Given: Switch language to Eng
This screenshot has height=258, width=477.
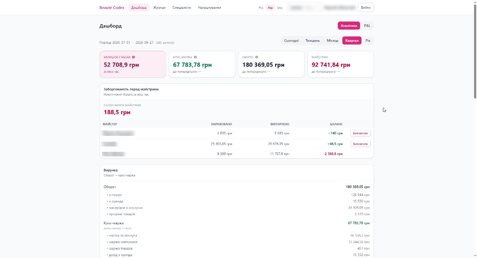Looking at the screenshot, I should click(x=279, y=7).
